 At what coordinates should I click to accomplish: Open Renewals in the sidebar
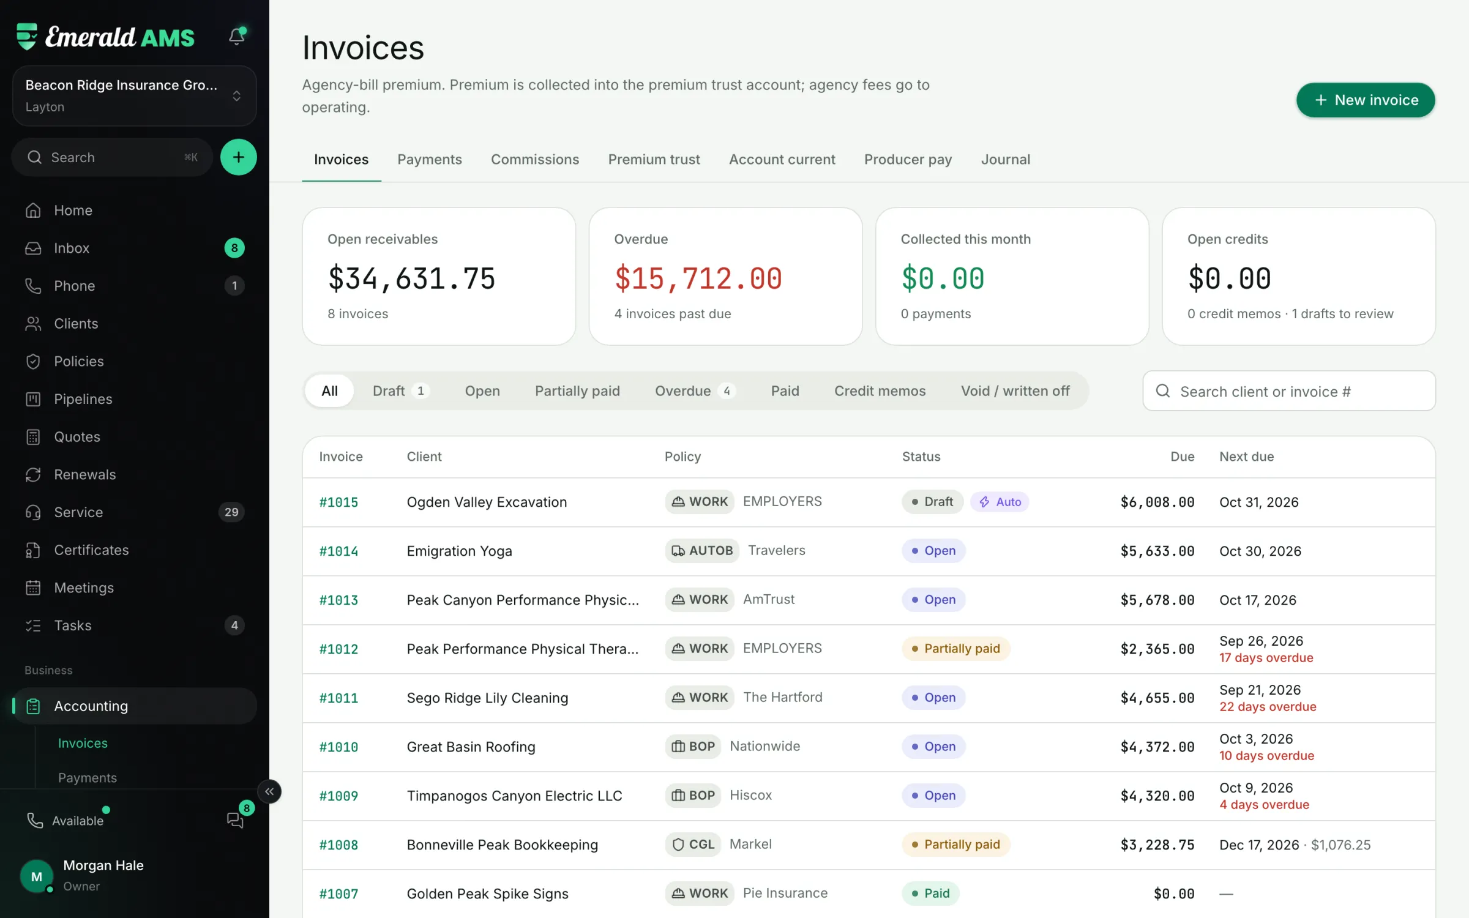click(x=134, y=474)
